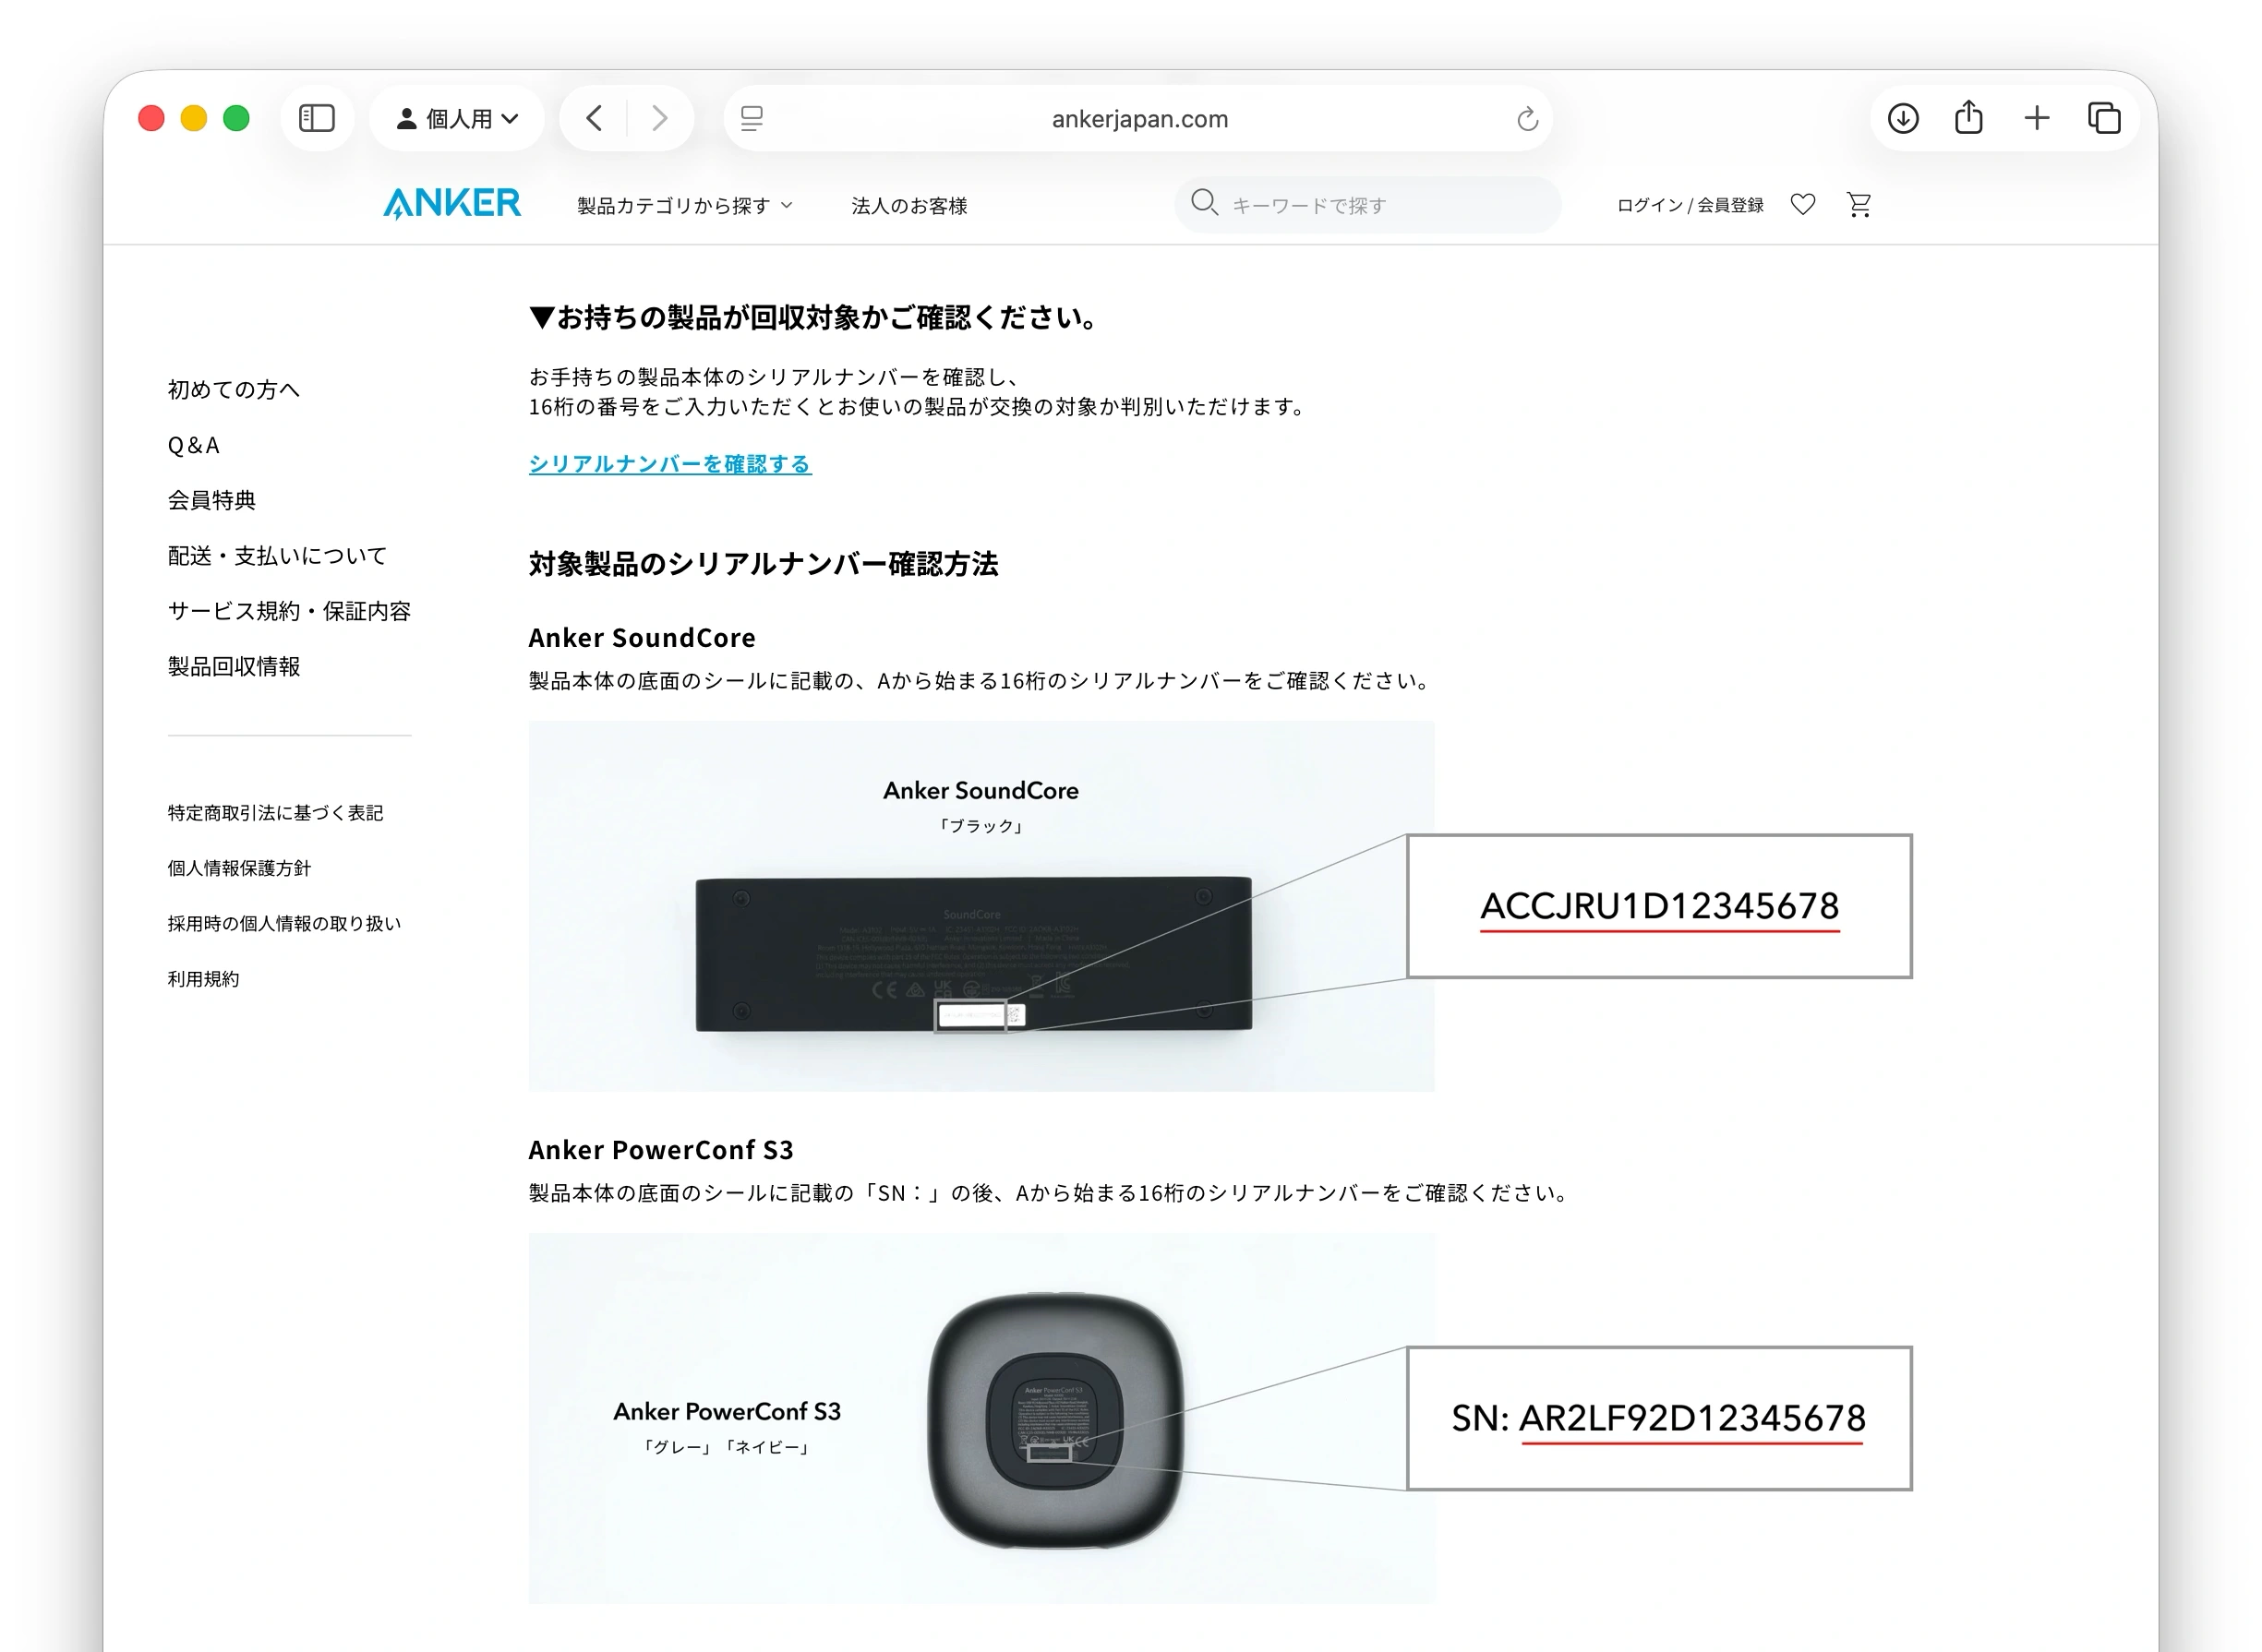Expand the 製品カテゴリから探す dropdown
The height and width of the screenshot is (1652, 2262).
pyautogui.click(x=683, y=205)
